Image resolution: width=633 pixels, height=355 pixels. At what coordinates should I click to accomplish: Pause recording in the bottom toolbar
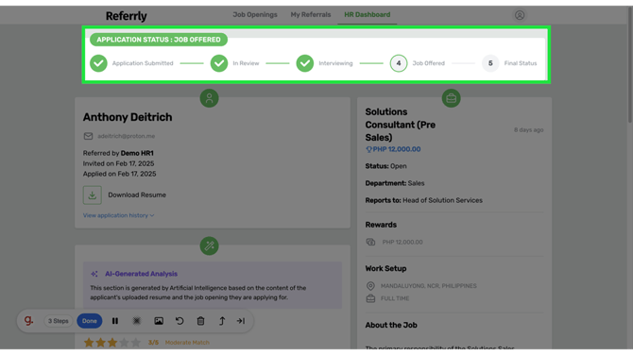pyautogui.click(x=115, y=321)
